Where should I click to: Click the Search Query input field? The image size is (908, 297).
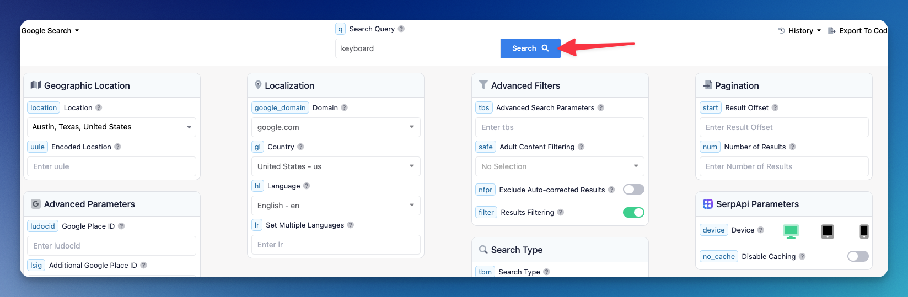click(418, 48)
